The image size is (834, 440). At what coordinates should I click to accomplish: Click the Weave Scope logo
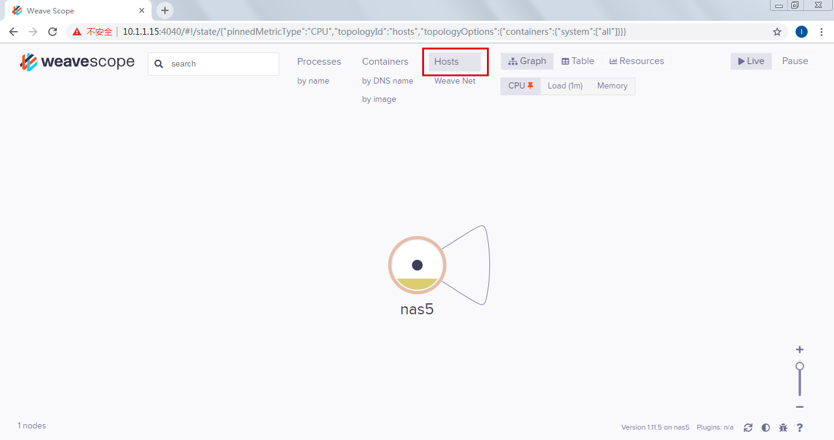(x=77, y=62)
